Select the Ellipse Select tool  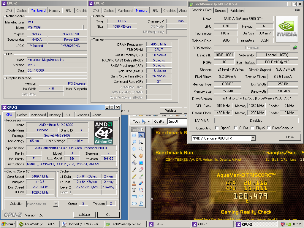(134, 149)
